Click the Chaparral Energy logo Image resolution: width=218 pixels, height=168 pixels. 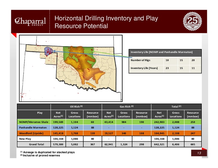click(x=30, y=22)
